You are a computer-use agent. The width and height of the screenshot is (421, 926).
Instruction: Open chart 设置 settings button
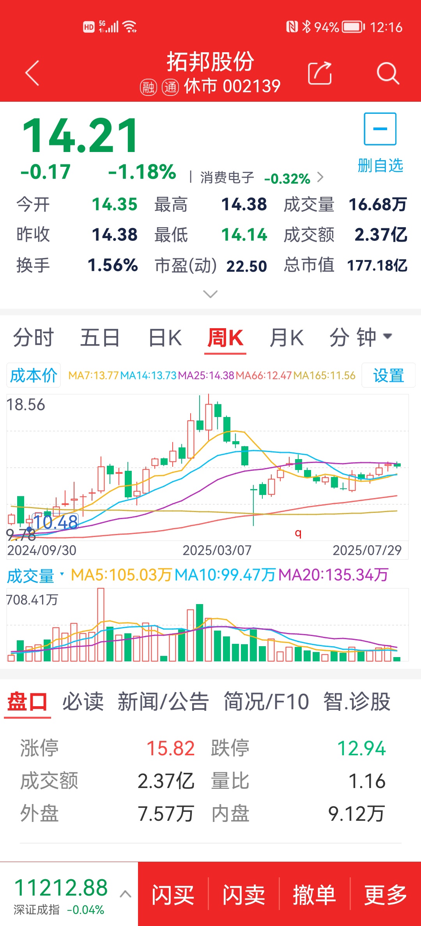[388, 375]
